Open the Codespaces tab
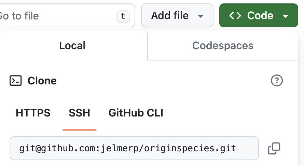Screen dimensions: 304x166 click(x=223, y=45)
